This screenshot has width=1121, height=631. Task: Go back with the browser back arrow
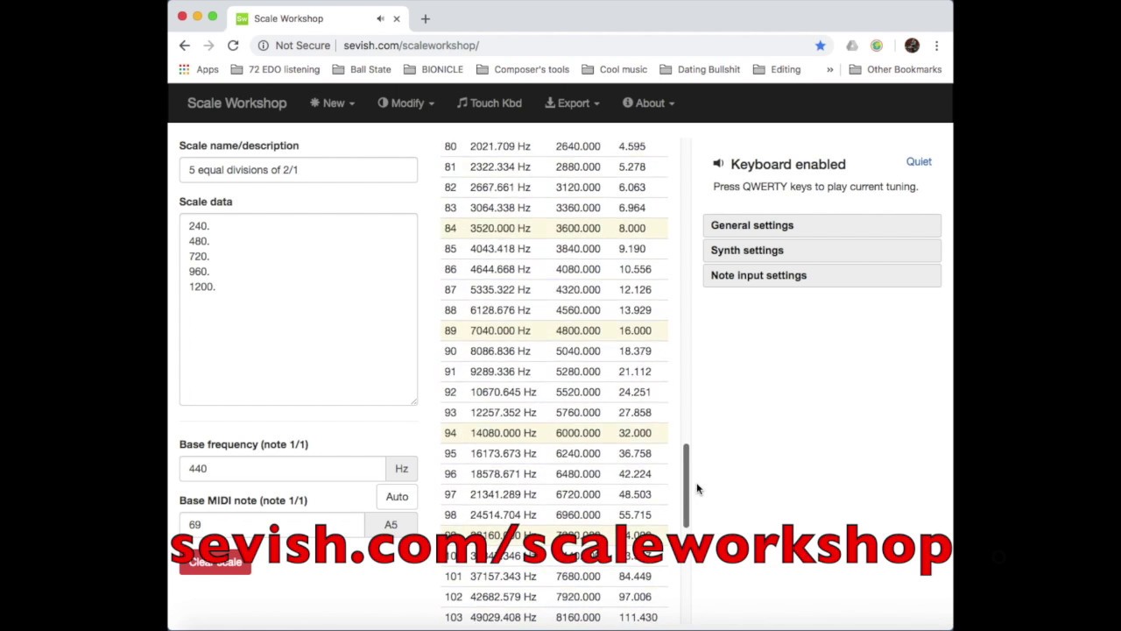pos(185,46)
